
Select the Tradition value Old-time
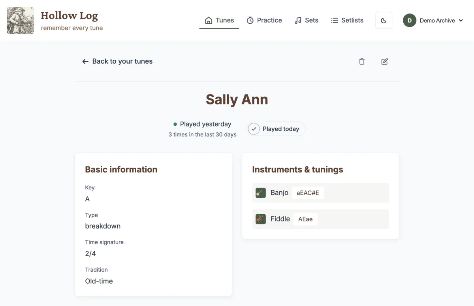coord(99,281)
